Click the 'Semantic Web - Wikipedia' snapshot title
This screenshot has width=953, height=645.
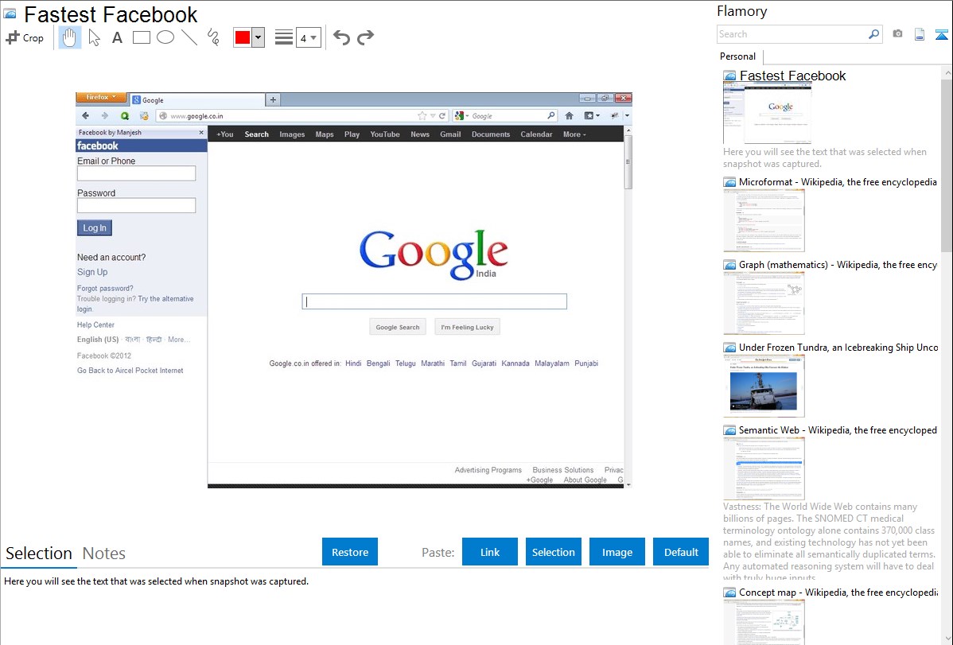pyautogui.click(x=838, y=429)
